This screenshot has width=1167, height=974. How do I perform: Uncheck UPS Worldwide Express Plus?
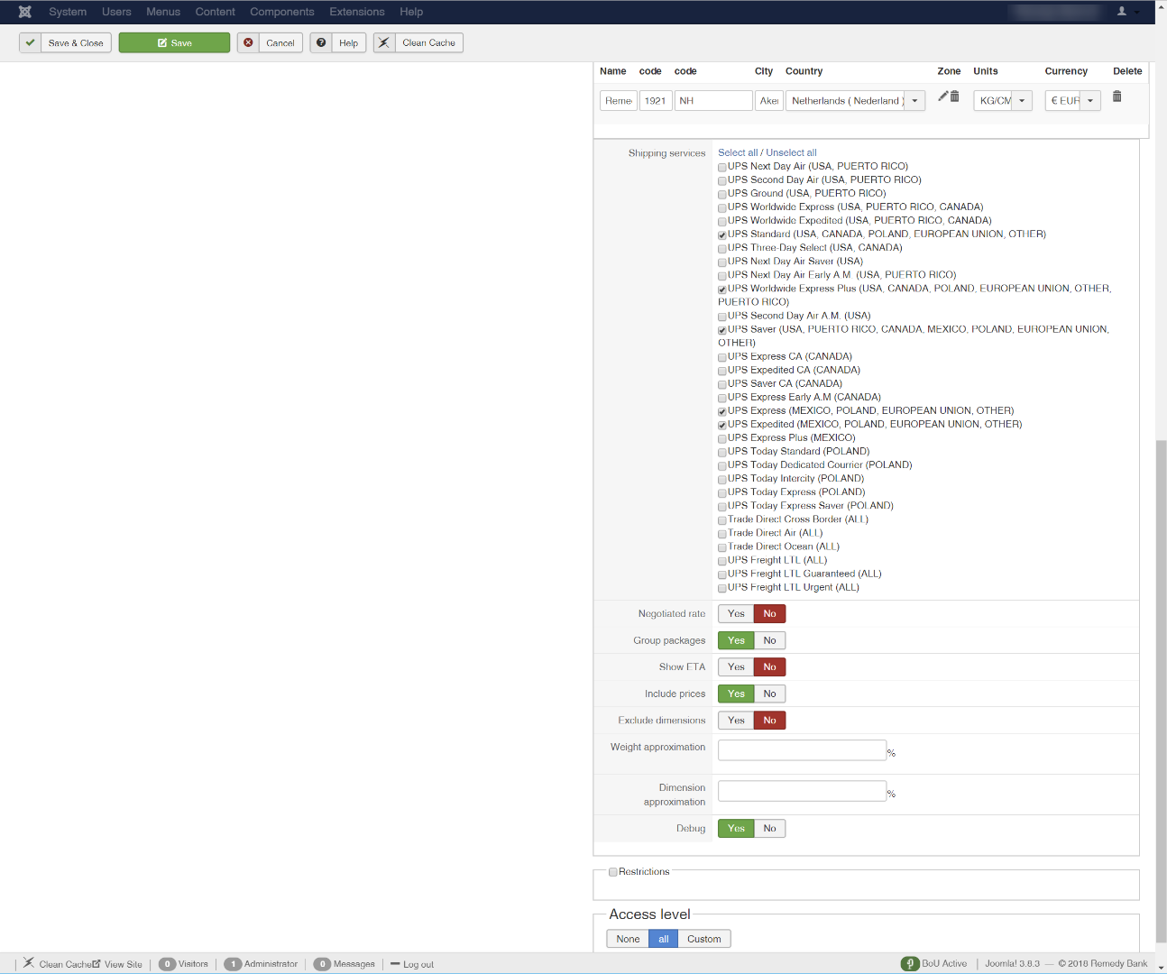[722, 289]
